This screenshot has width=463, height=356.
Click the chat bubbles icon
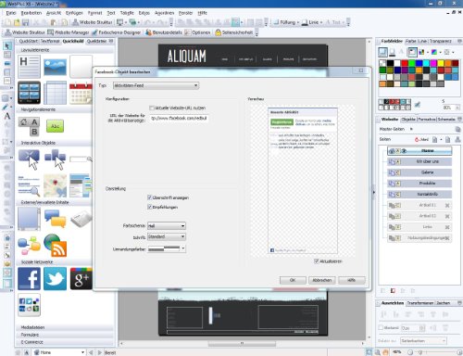click(x=55, y=219)
